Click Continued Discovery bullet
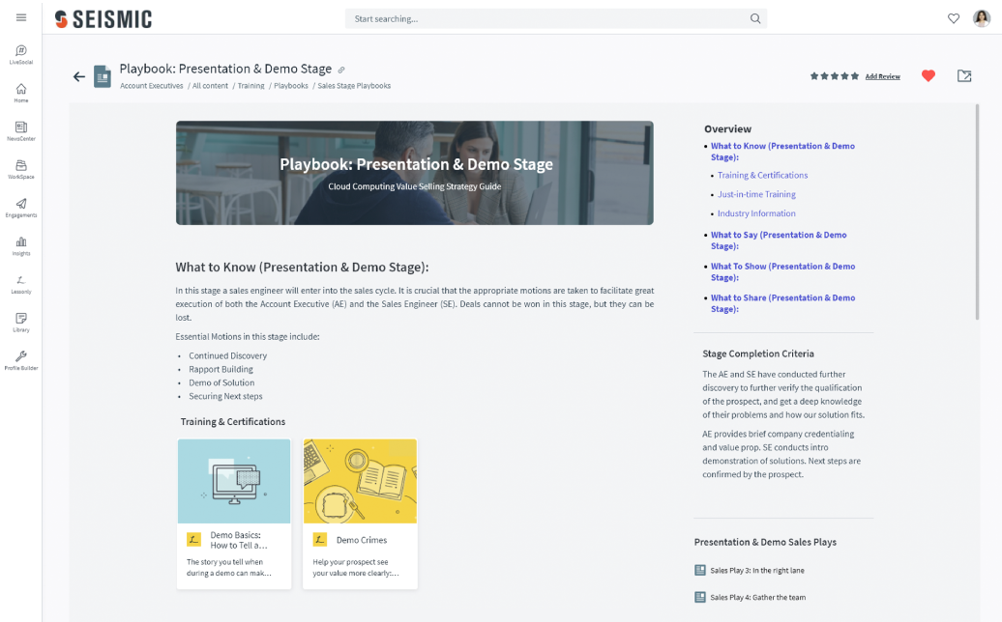This screenshot has width=1002, height=622. pos(227,356)
